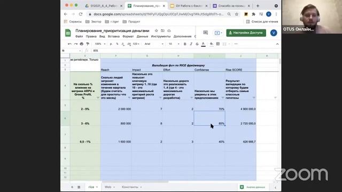Toggle italic formatting
The image size is (342, 192).
tap(191, 44)
